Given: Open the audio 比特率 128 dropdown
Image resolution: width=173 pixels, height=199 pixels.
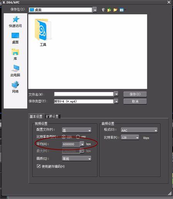Looking at the screenshot, I should 130,137.
